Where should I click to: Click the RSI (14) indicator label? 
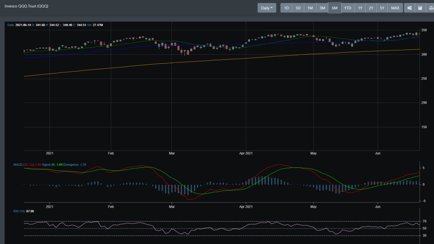(19, 211)
